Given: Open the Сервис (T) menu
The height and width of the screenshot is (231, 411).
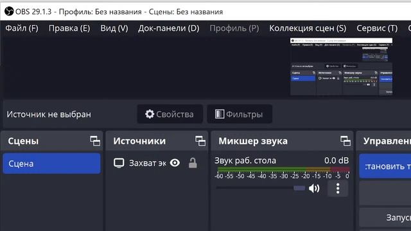Looking at the screenshot, I should pos(377,28).
